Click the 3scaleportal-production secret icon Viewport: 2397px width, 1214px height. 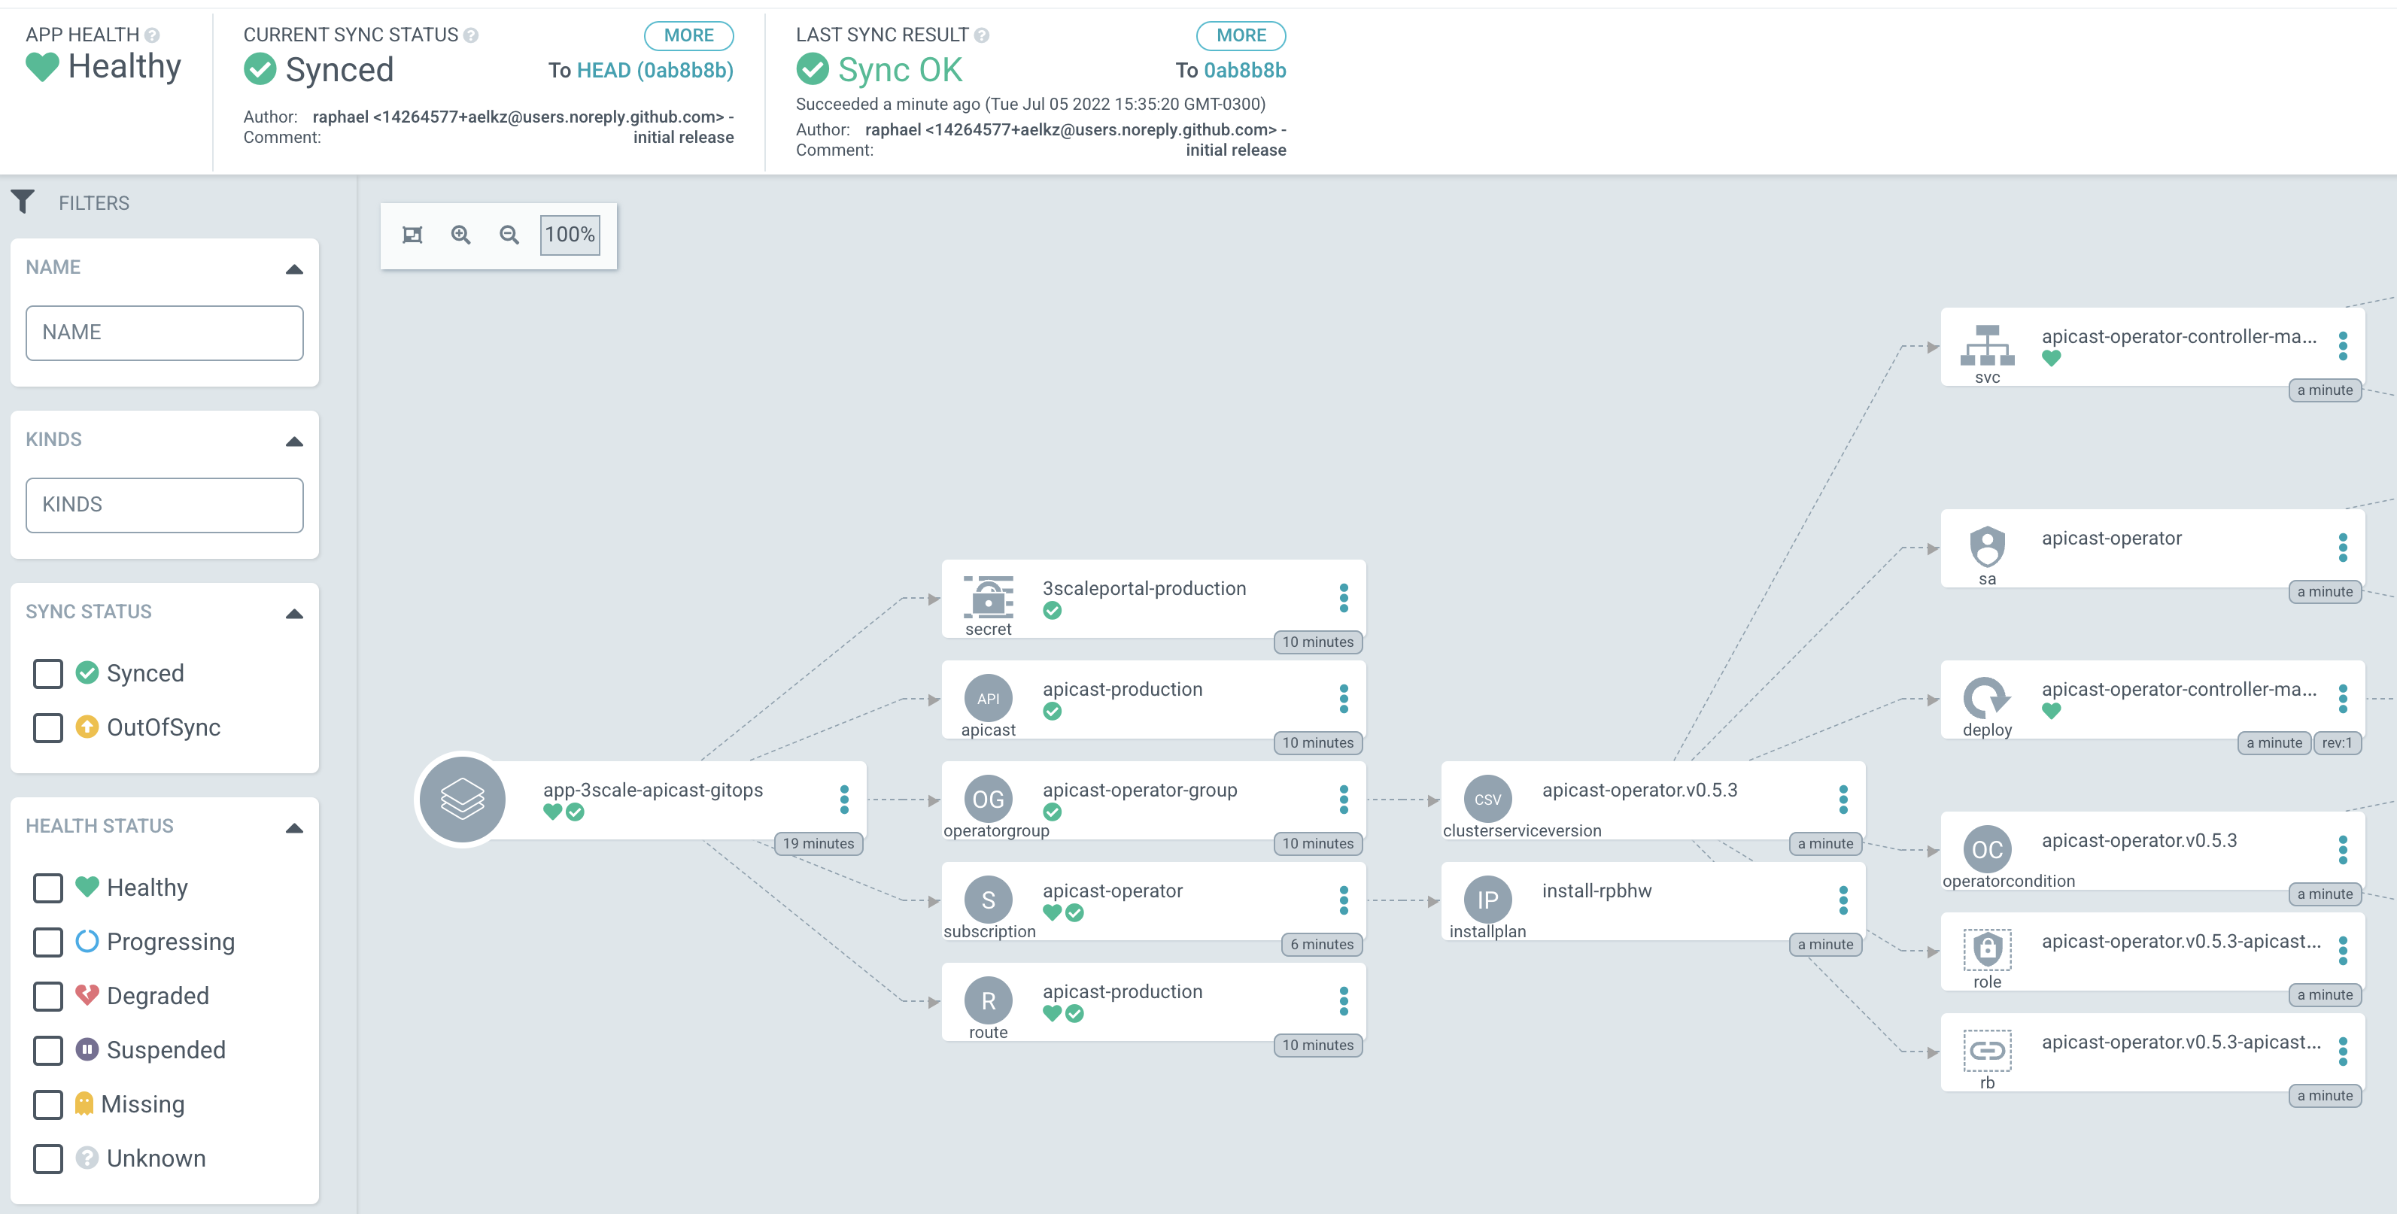tap(988, 597)
